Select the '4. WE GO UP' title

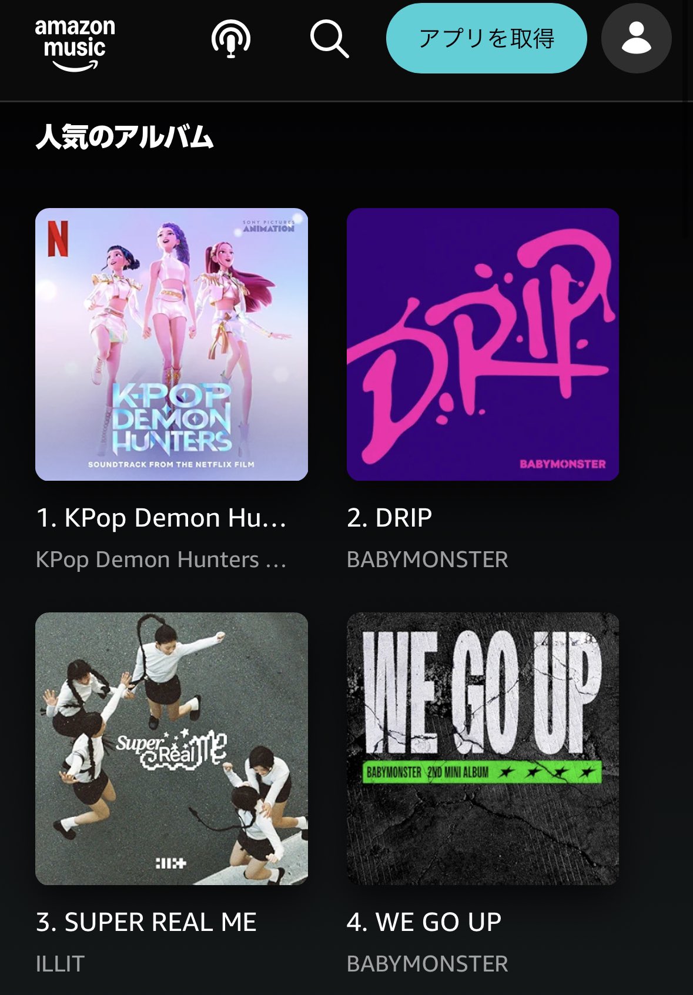(424, 922)
